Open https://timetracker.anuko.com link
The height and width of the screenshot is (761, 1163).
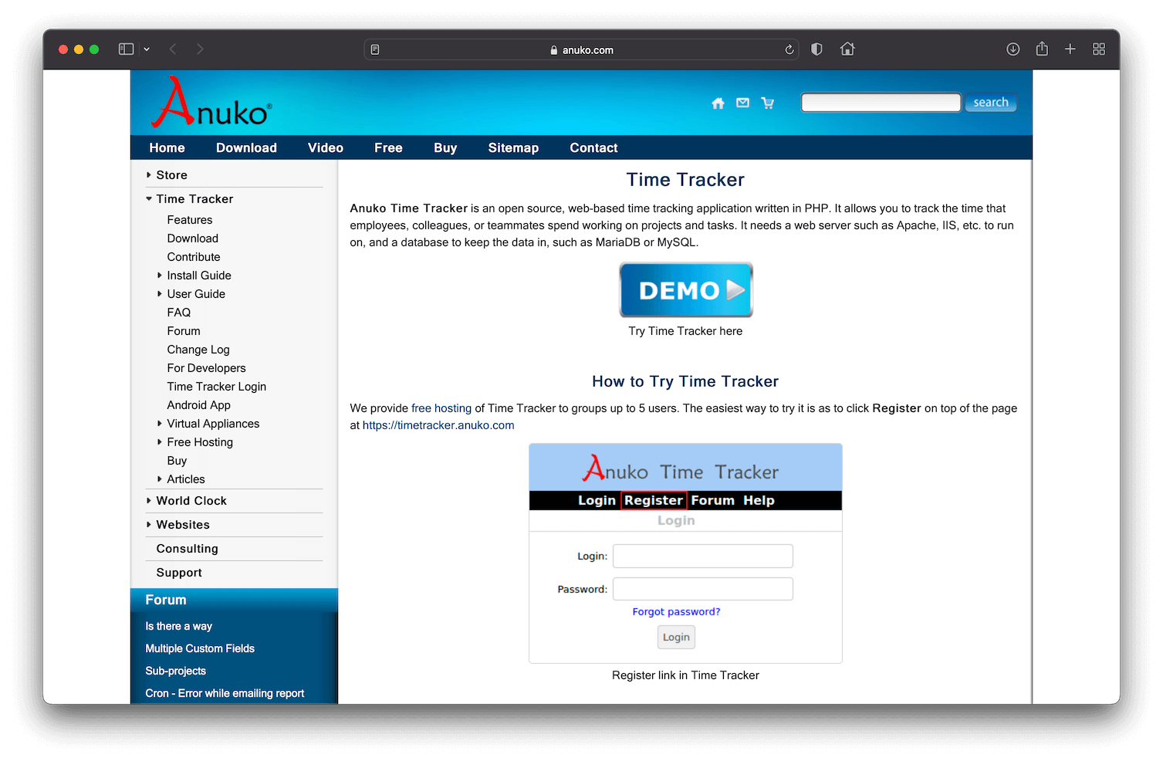click(438, 425)
